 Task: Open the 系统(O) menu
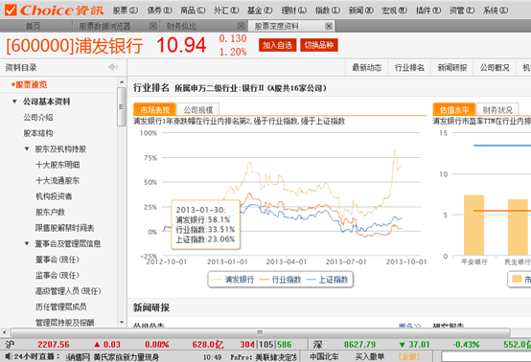coord(496,11)
